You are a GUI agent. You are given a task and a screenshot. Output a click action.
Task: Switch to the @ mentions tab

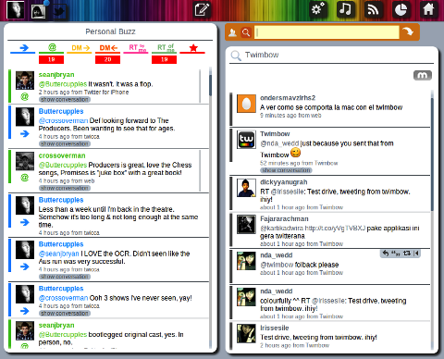(x=52, y=48)
